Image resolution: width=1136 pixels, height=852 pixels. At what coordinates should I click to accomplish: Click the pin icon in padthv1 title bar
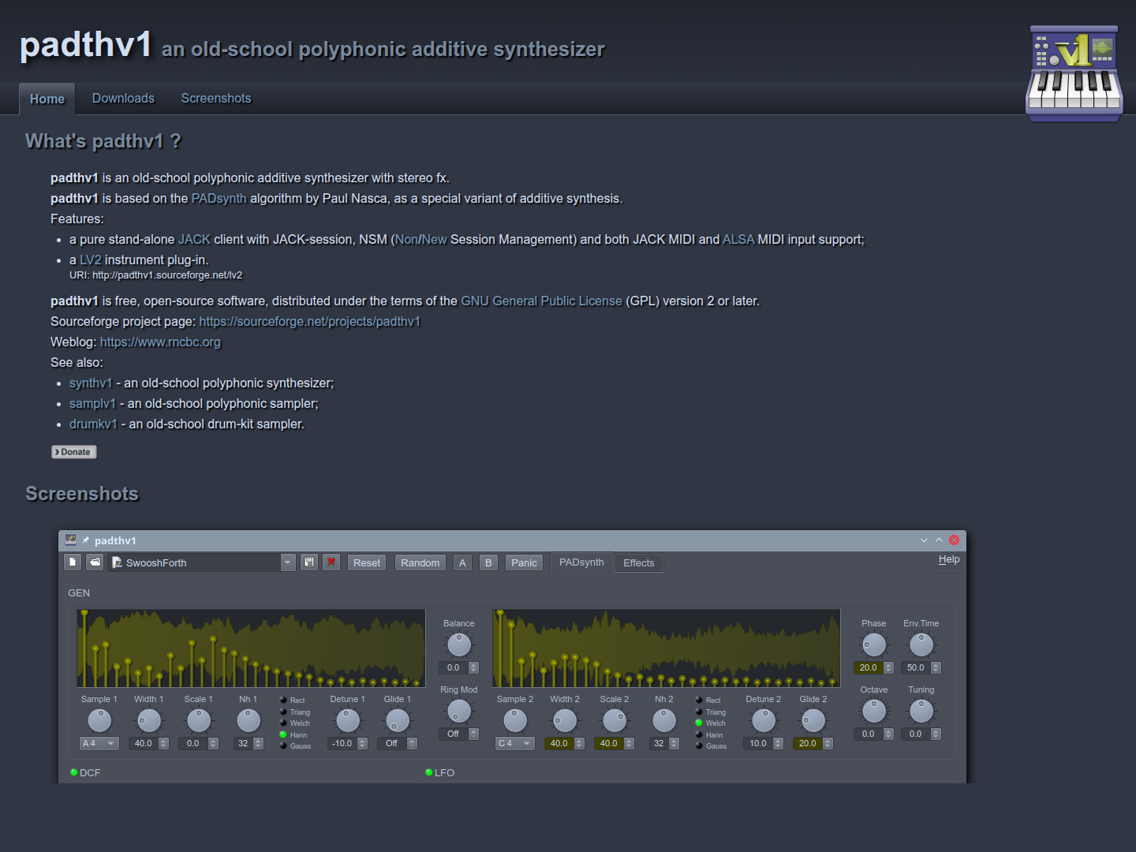[85, 540]
